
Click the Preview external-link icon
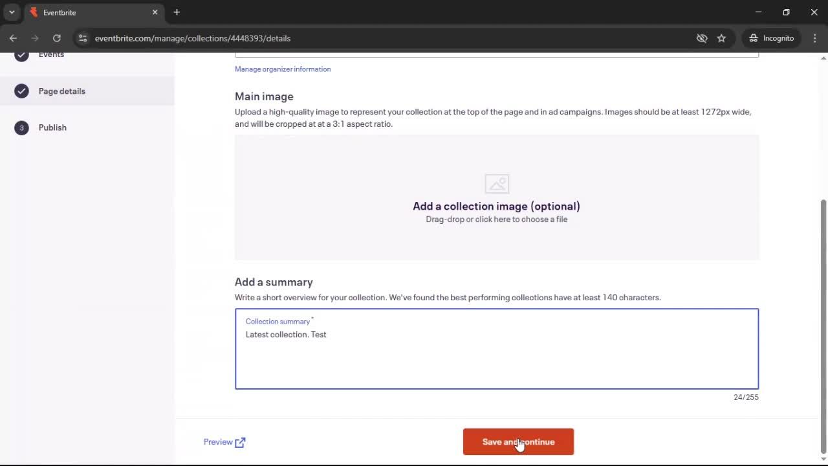[241, 442]
